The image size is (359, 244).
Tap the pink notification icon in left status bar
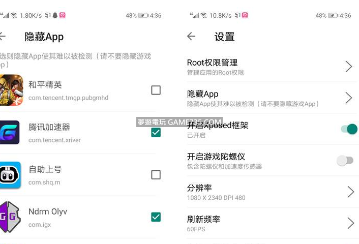coord(63,16)
